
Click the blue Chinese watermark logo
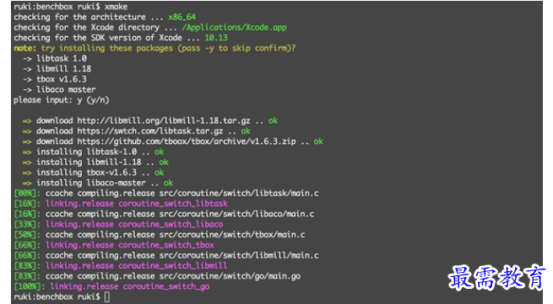click(497, 278)
